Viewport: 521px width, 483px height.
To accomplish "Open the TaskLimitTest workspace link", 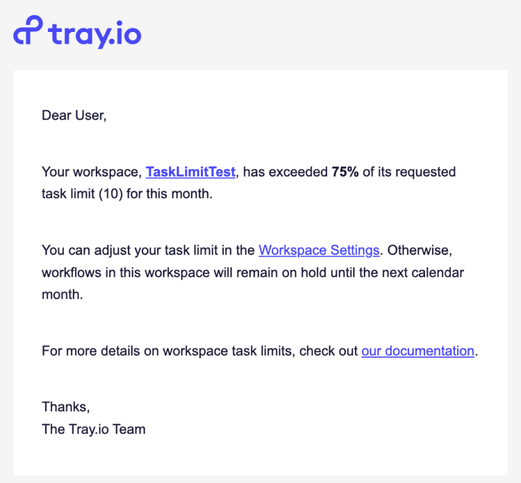I will coord(191,172).
